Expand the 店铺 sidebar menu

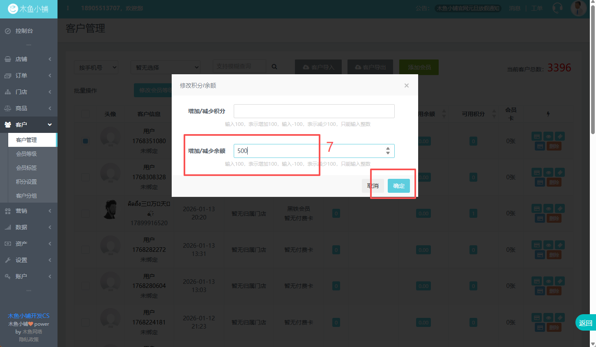[x=28, y=59]
